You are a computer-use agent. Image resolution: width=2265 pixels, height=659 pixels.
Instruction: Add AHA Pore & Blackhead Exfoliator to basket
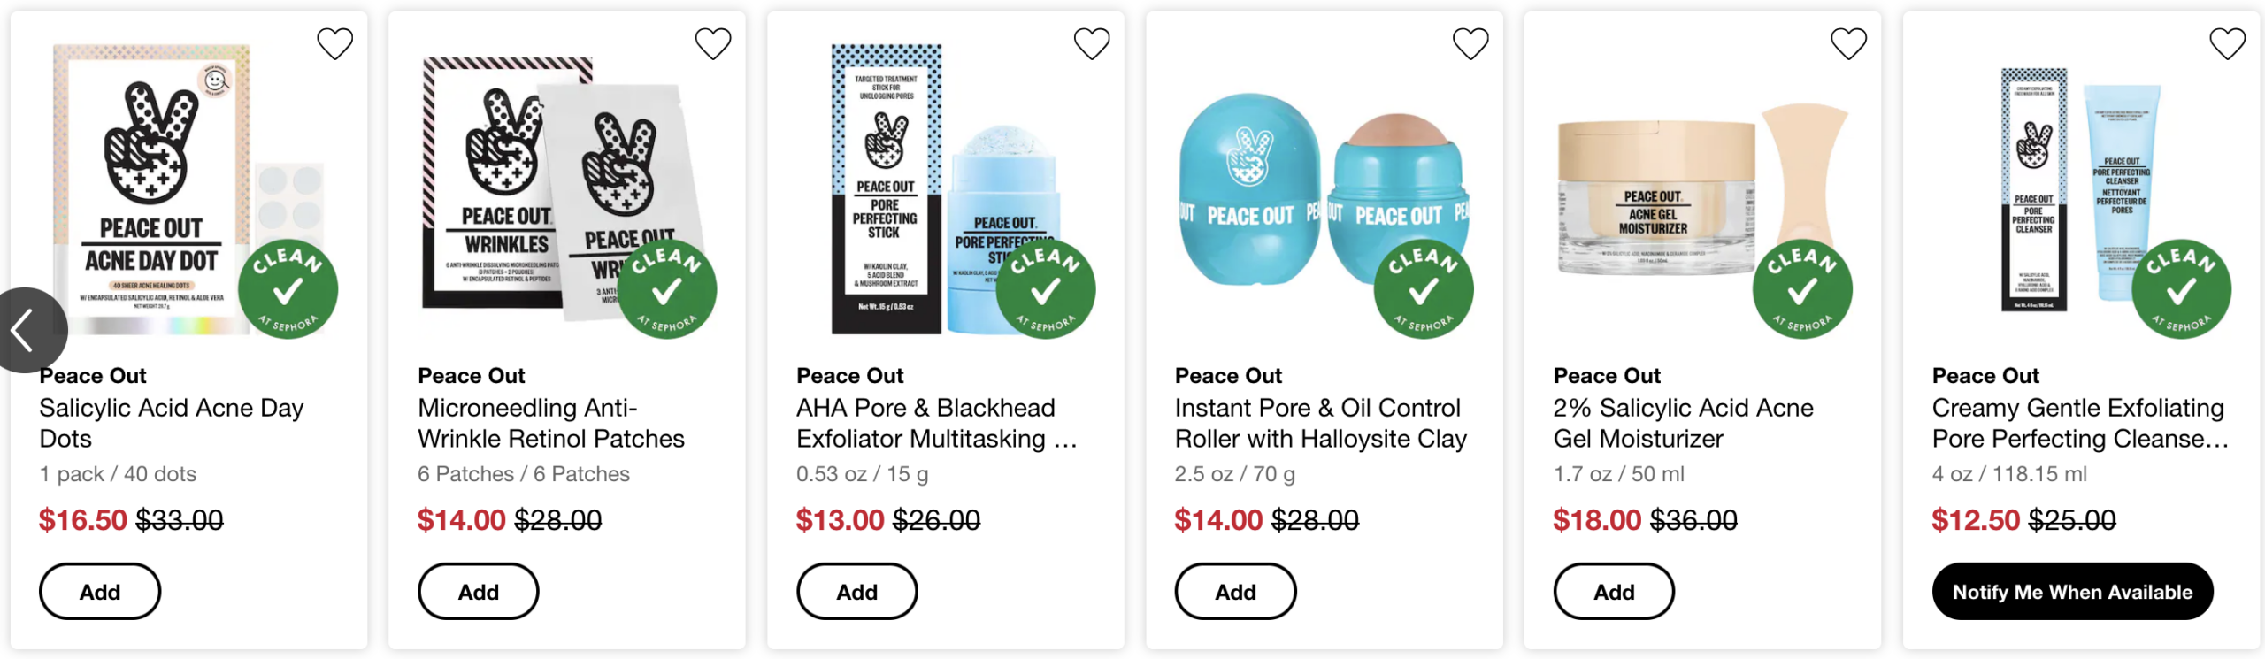[856, 592]
